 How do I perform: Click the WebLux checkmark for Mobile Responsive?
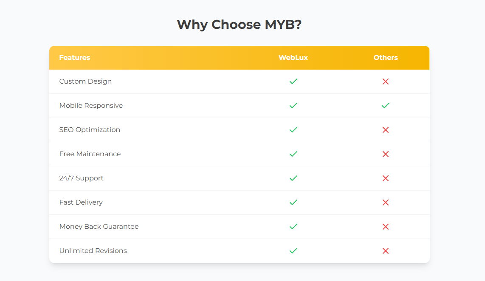coord(293,106)
